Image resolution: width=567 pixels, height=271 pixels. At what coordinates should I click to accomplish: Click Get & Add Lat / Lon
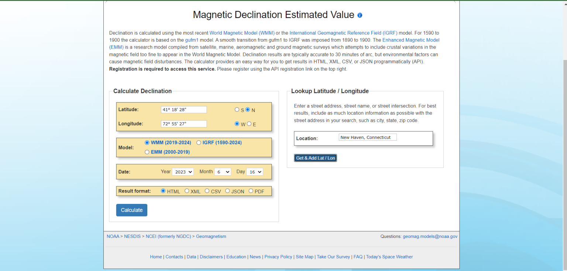pyautogui.click(x=315, y=158)
